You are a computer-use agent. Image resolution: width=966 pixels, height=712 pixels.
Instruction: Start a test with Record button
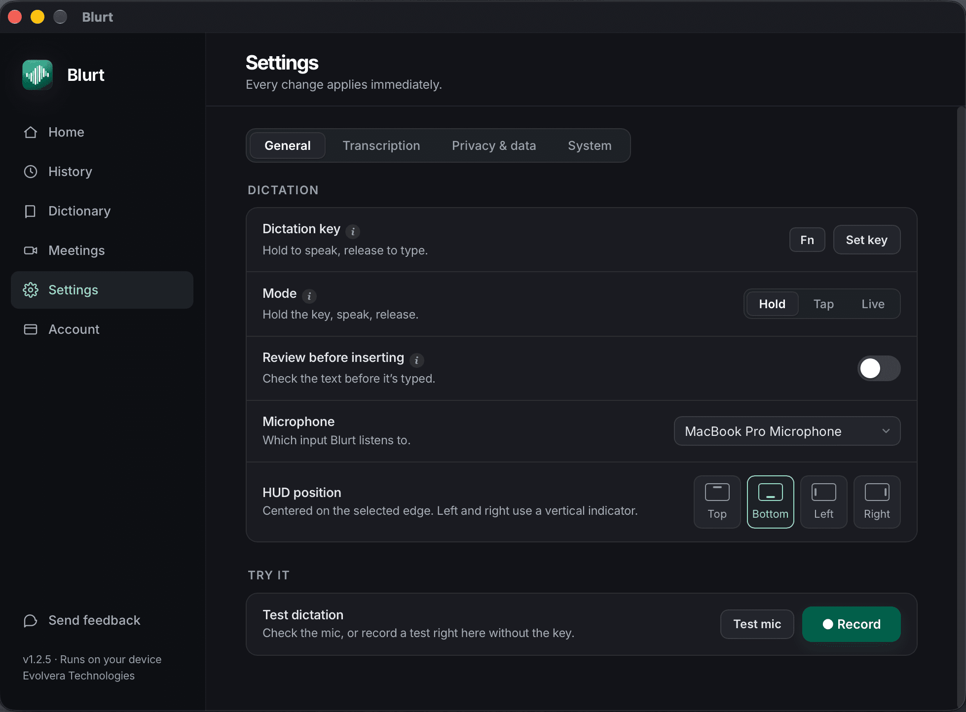(x=852, y=624)
